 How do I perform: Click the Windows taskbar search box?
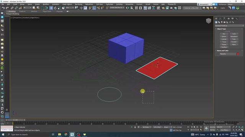[x=28, y=134]
